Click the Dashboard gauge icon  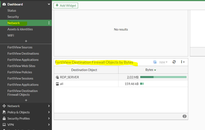point(4,4)
